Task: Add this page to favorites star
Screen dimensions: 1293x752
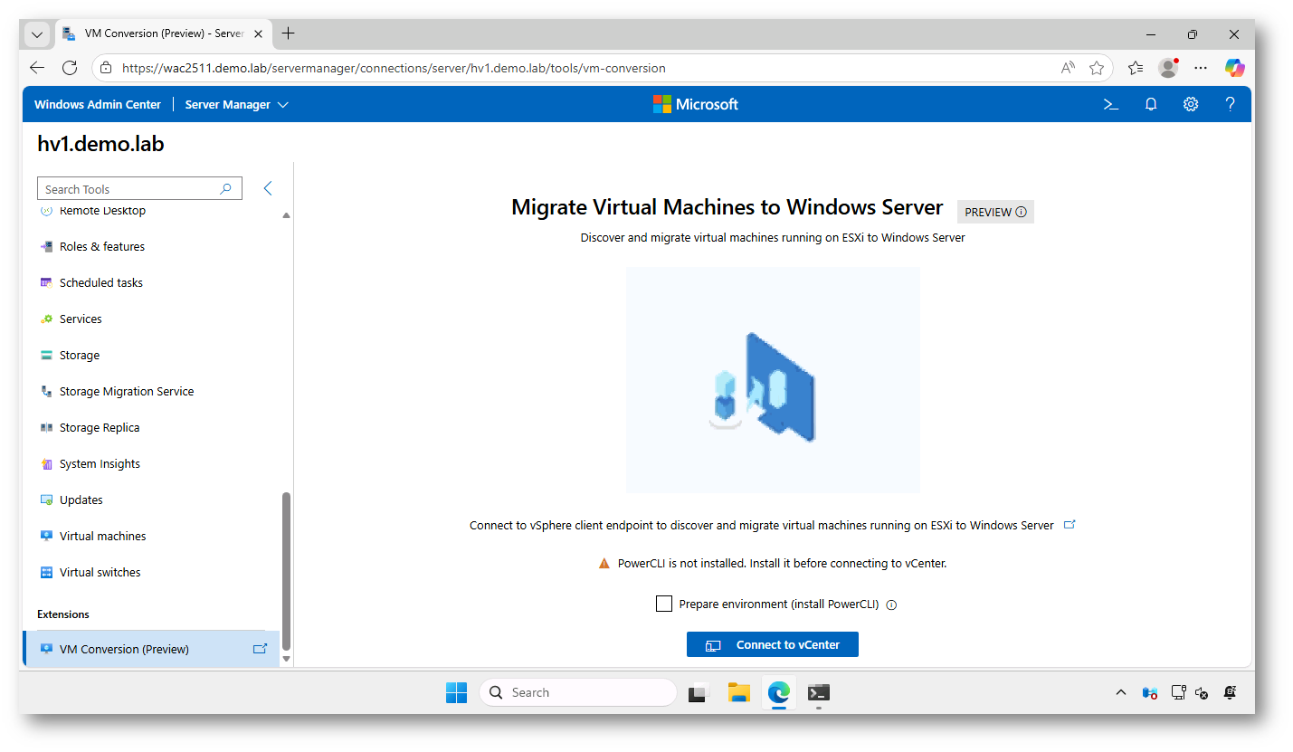Action: click(1097, 68)
